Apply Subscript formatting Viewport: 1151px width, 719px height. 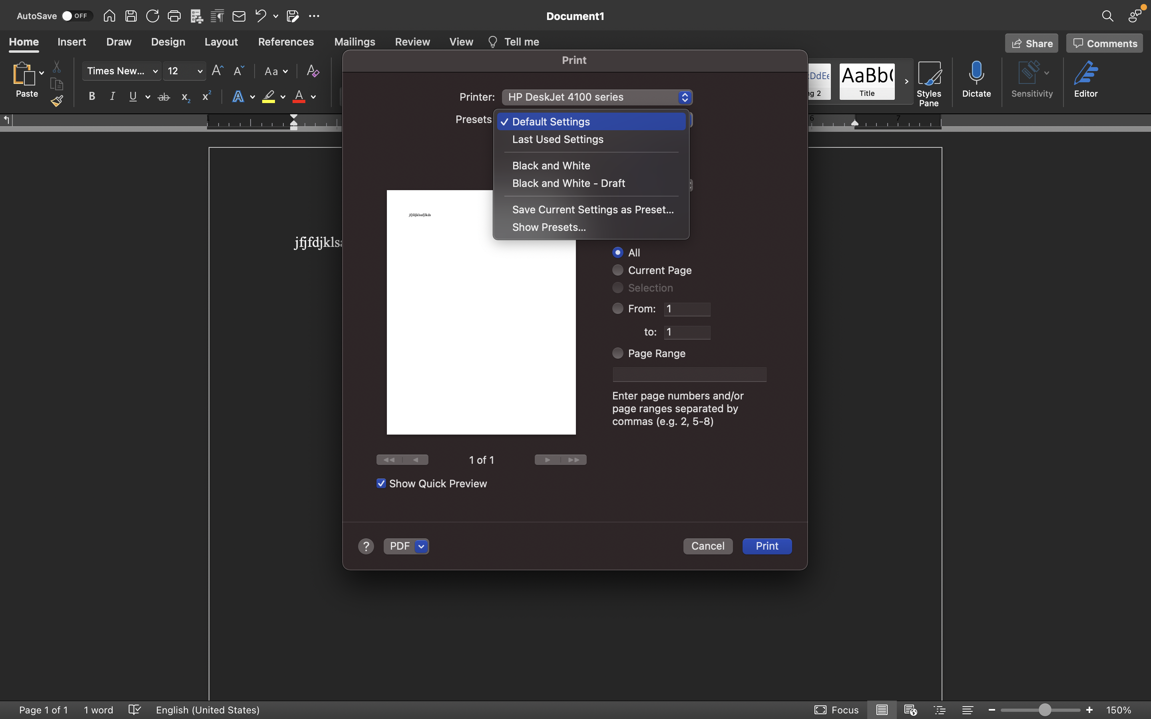pos(185,97)
